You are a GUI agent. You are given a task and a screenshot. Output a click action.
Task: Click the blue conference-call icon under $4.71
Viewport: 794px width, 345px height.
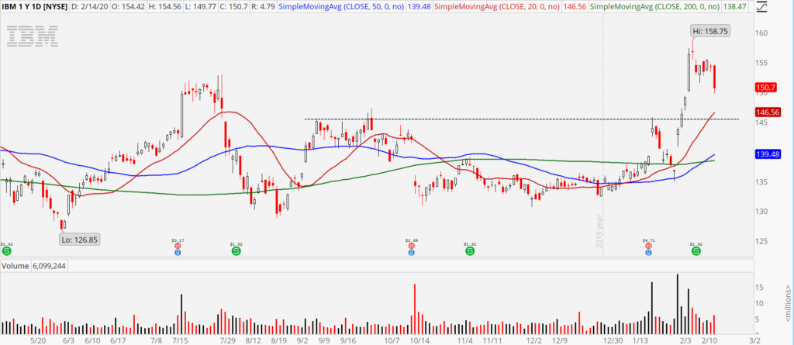[x=648, y=251]
